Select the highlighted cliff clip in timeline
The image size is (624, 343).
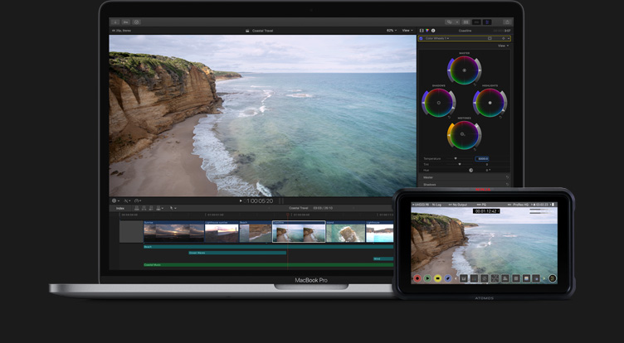(299, 232)
